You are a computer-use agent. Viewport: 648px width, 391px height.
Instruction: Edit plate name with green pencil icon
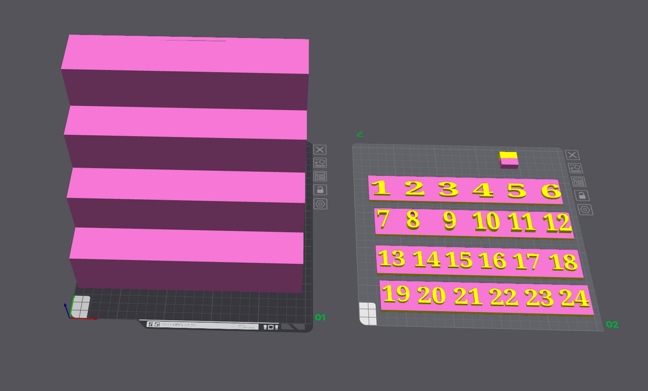click(x=360, y=134)
